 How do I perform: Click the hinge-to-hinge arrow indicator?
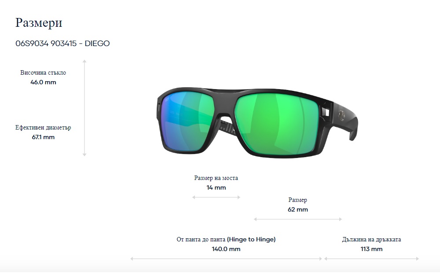(x=226, y=259)
